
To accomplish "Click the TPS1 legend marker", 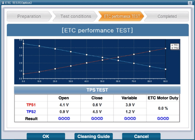I will [x=172, y=45].
